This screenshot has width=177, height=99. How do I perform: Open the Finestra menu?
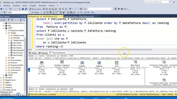(51, 5)
